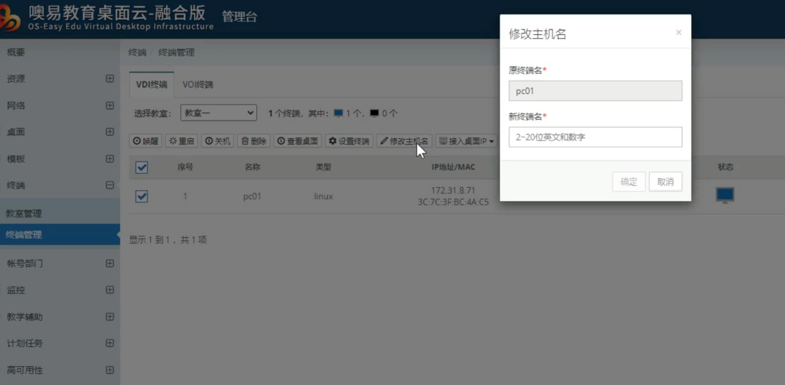Click the OS-Easy logo in the header
This screenshot has width=785, height=385.
point(10,21)
